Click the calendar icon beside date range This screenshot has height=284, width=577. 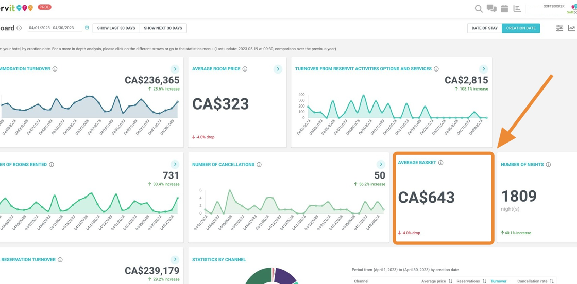[87, 28]
